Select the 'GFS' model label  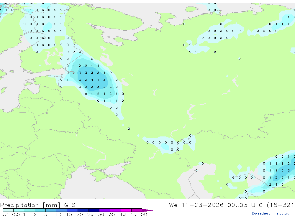[70, 205]
